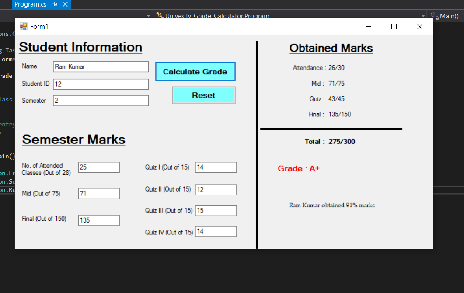
Task: Select the Student ID field
Action: pos(101,84)
